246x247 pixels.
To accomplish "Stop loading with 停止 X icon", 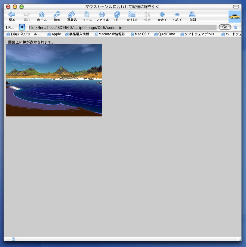I will 147,16.
